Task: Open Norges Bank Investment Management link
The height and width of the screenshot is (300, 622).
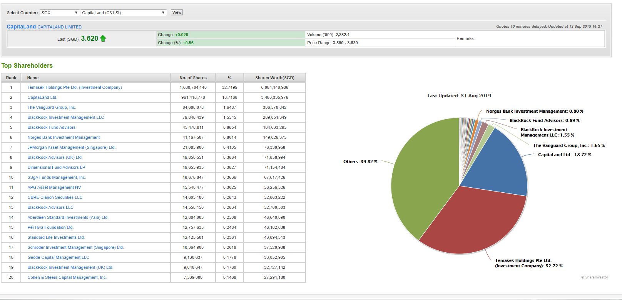Action: coord(64,137)
